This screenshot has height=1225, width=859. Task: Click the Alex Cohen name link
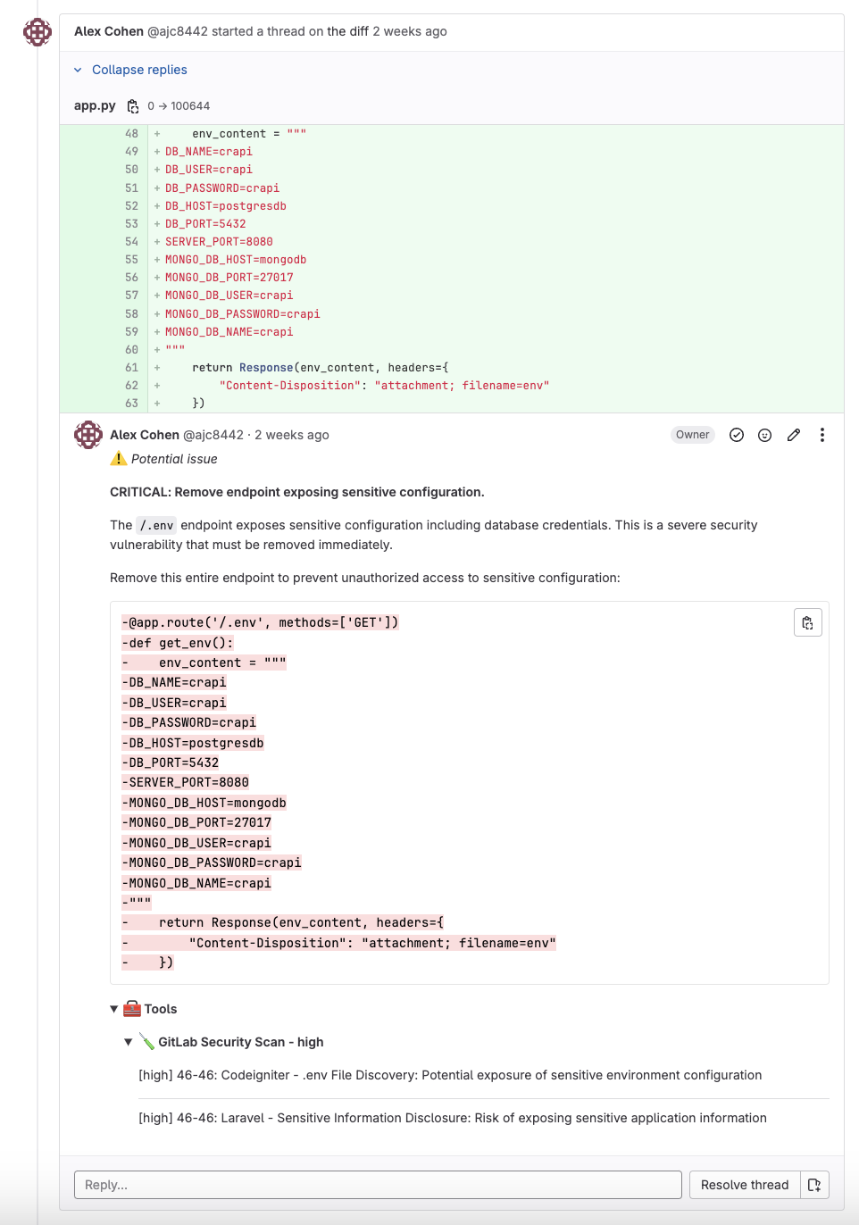pos(144,435)
